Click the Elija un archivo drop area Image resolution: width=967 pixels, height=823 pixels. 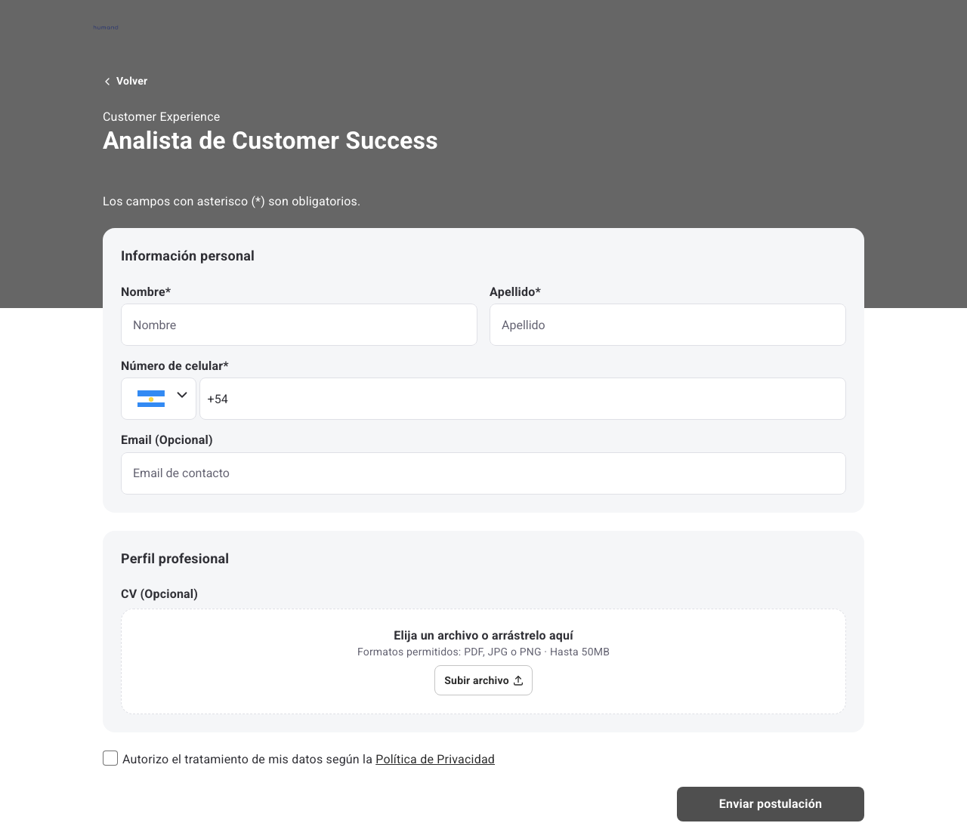483,661
